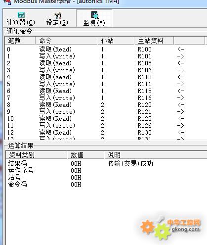Image resolution: width=207 pixels, height=245 pixels.
Task: Select row 7 with R116 register
Action: tap(105, 98)
